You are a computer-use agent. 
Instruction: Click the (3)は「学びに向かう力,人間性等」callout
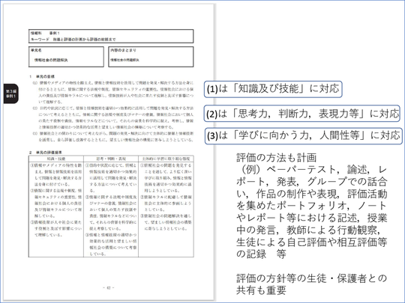coord(304,135)
